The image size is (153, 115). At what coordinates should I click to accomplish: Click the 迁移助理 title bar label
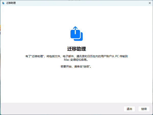tap(11, 3)
